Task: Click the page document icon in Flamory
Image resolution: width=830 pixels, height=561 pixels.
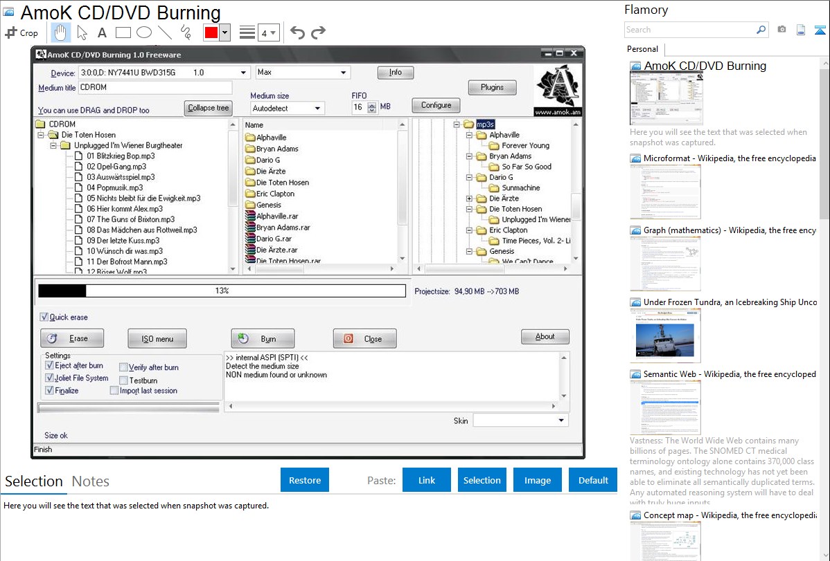Action: [x=801, y=30]
